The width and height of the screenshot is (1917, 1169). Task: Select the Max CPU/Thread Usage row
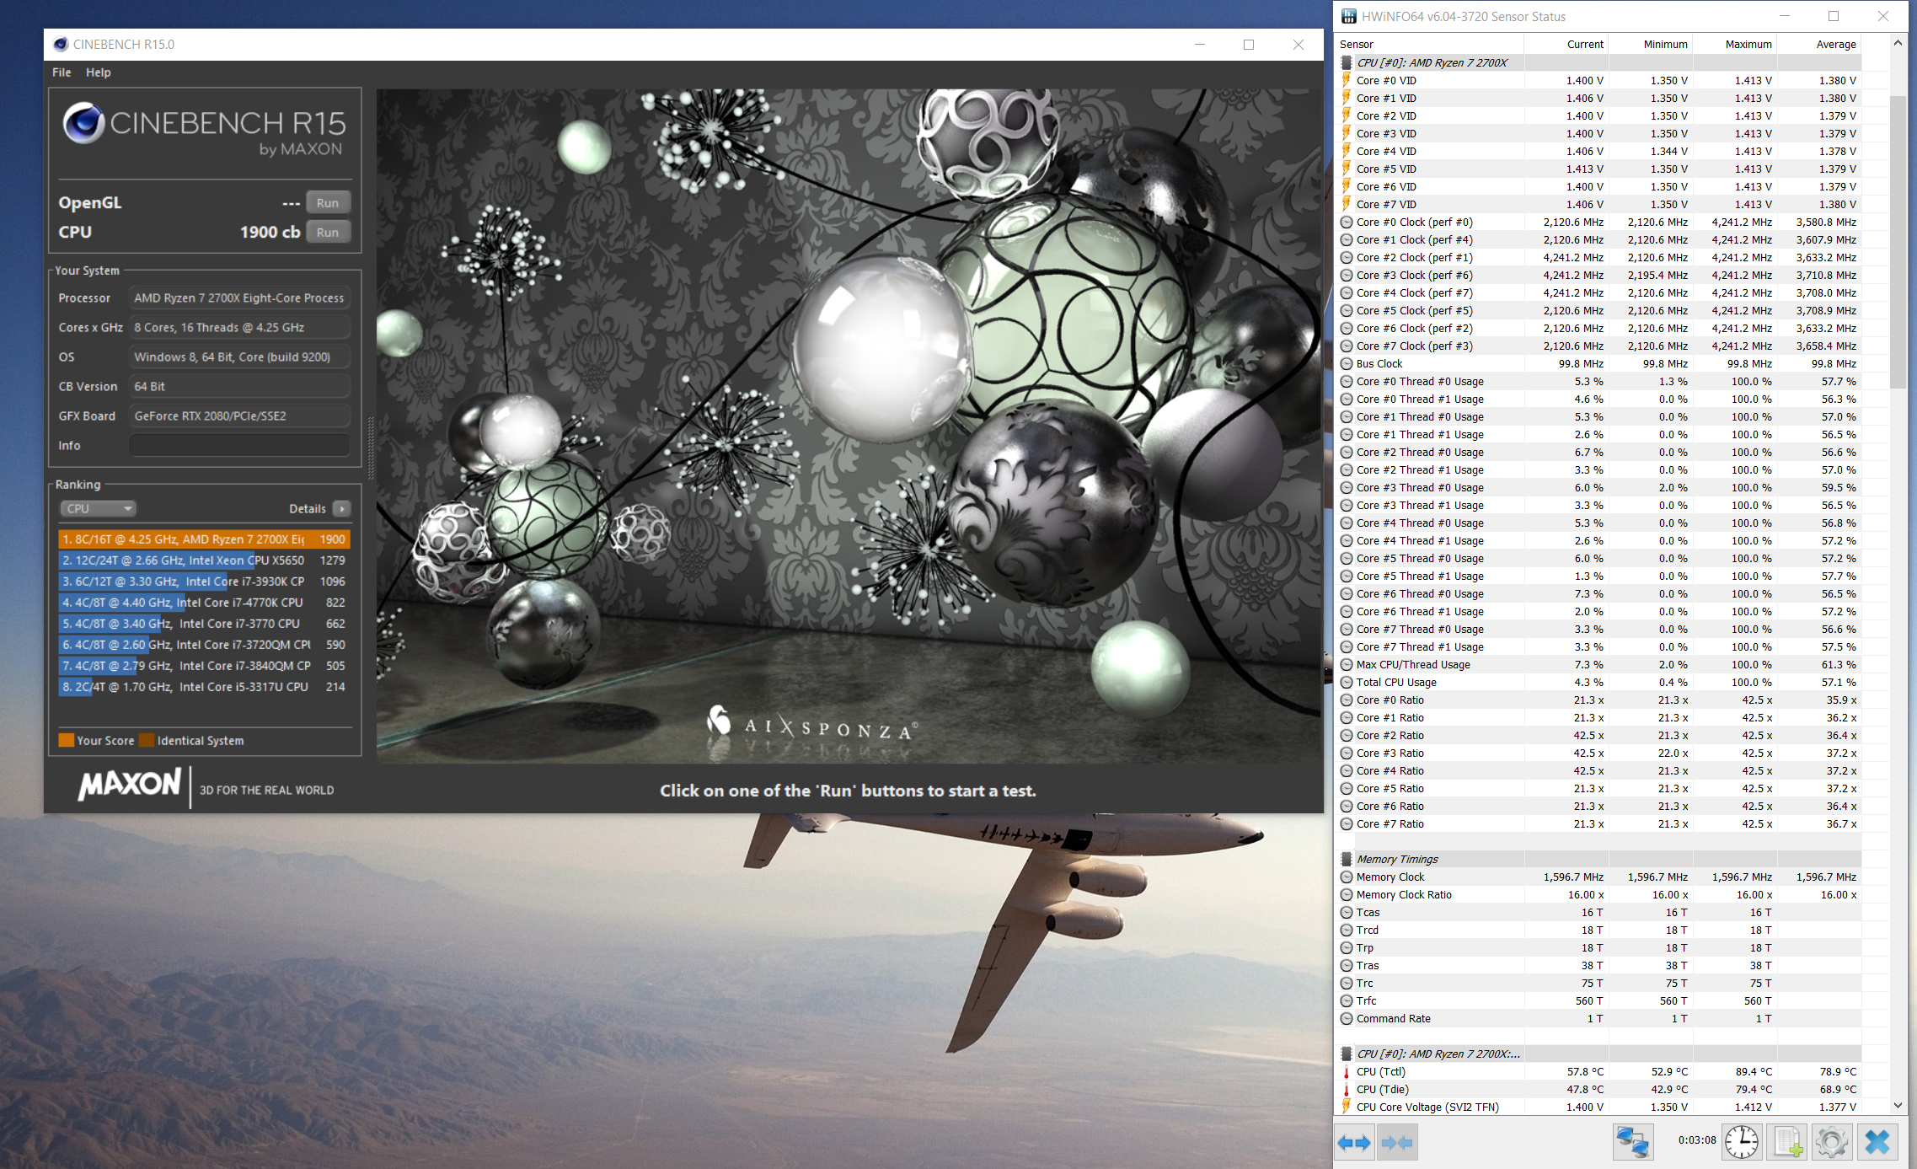(1598, 664)
